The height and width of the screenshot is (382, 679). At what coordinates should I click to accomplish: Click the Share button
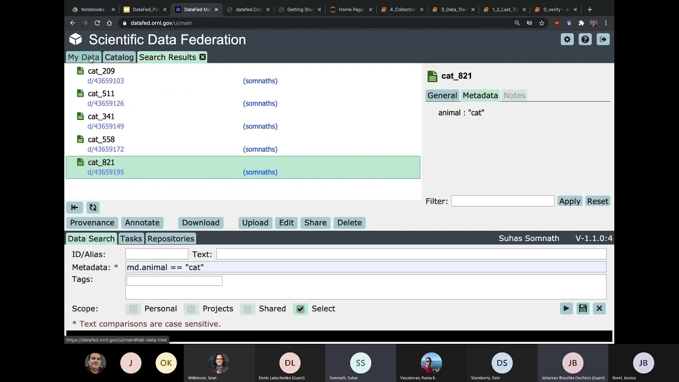(315, 223)
